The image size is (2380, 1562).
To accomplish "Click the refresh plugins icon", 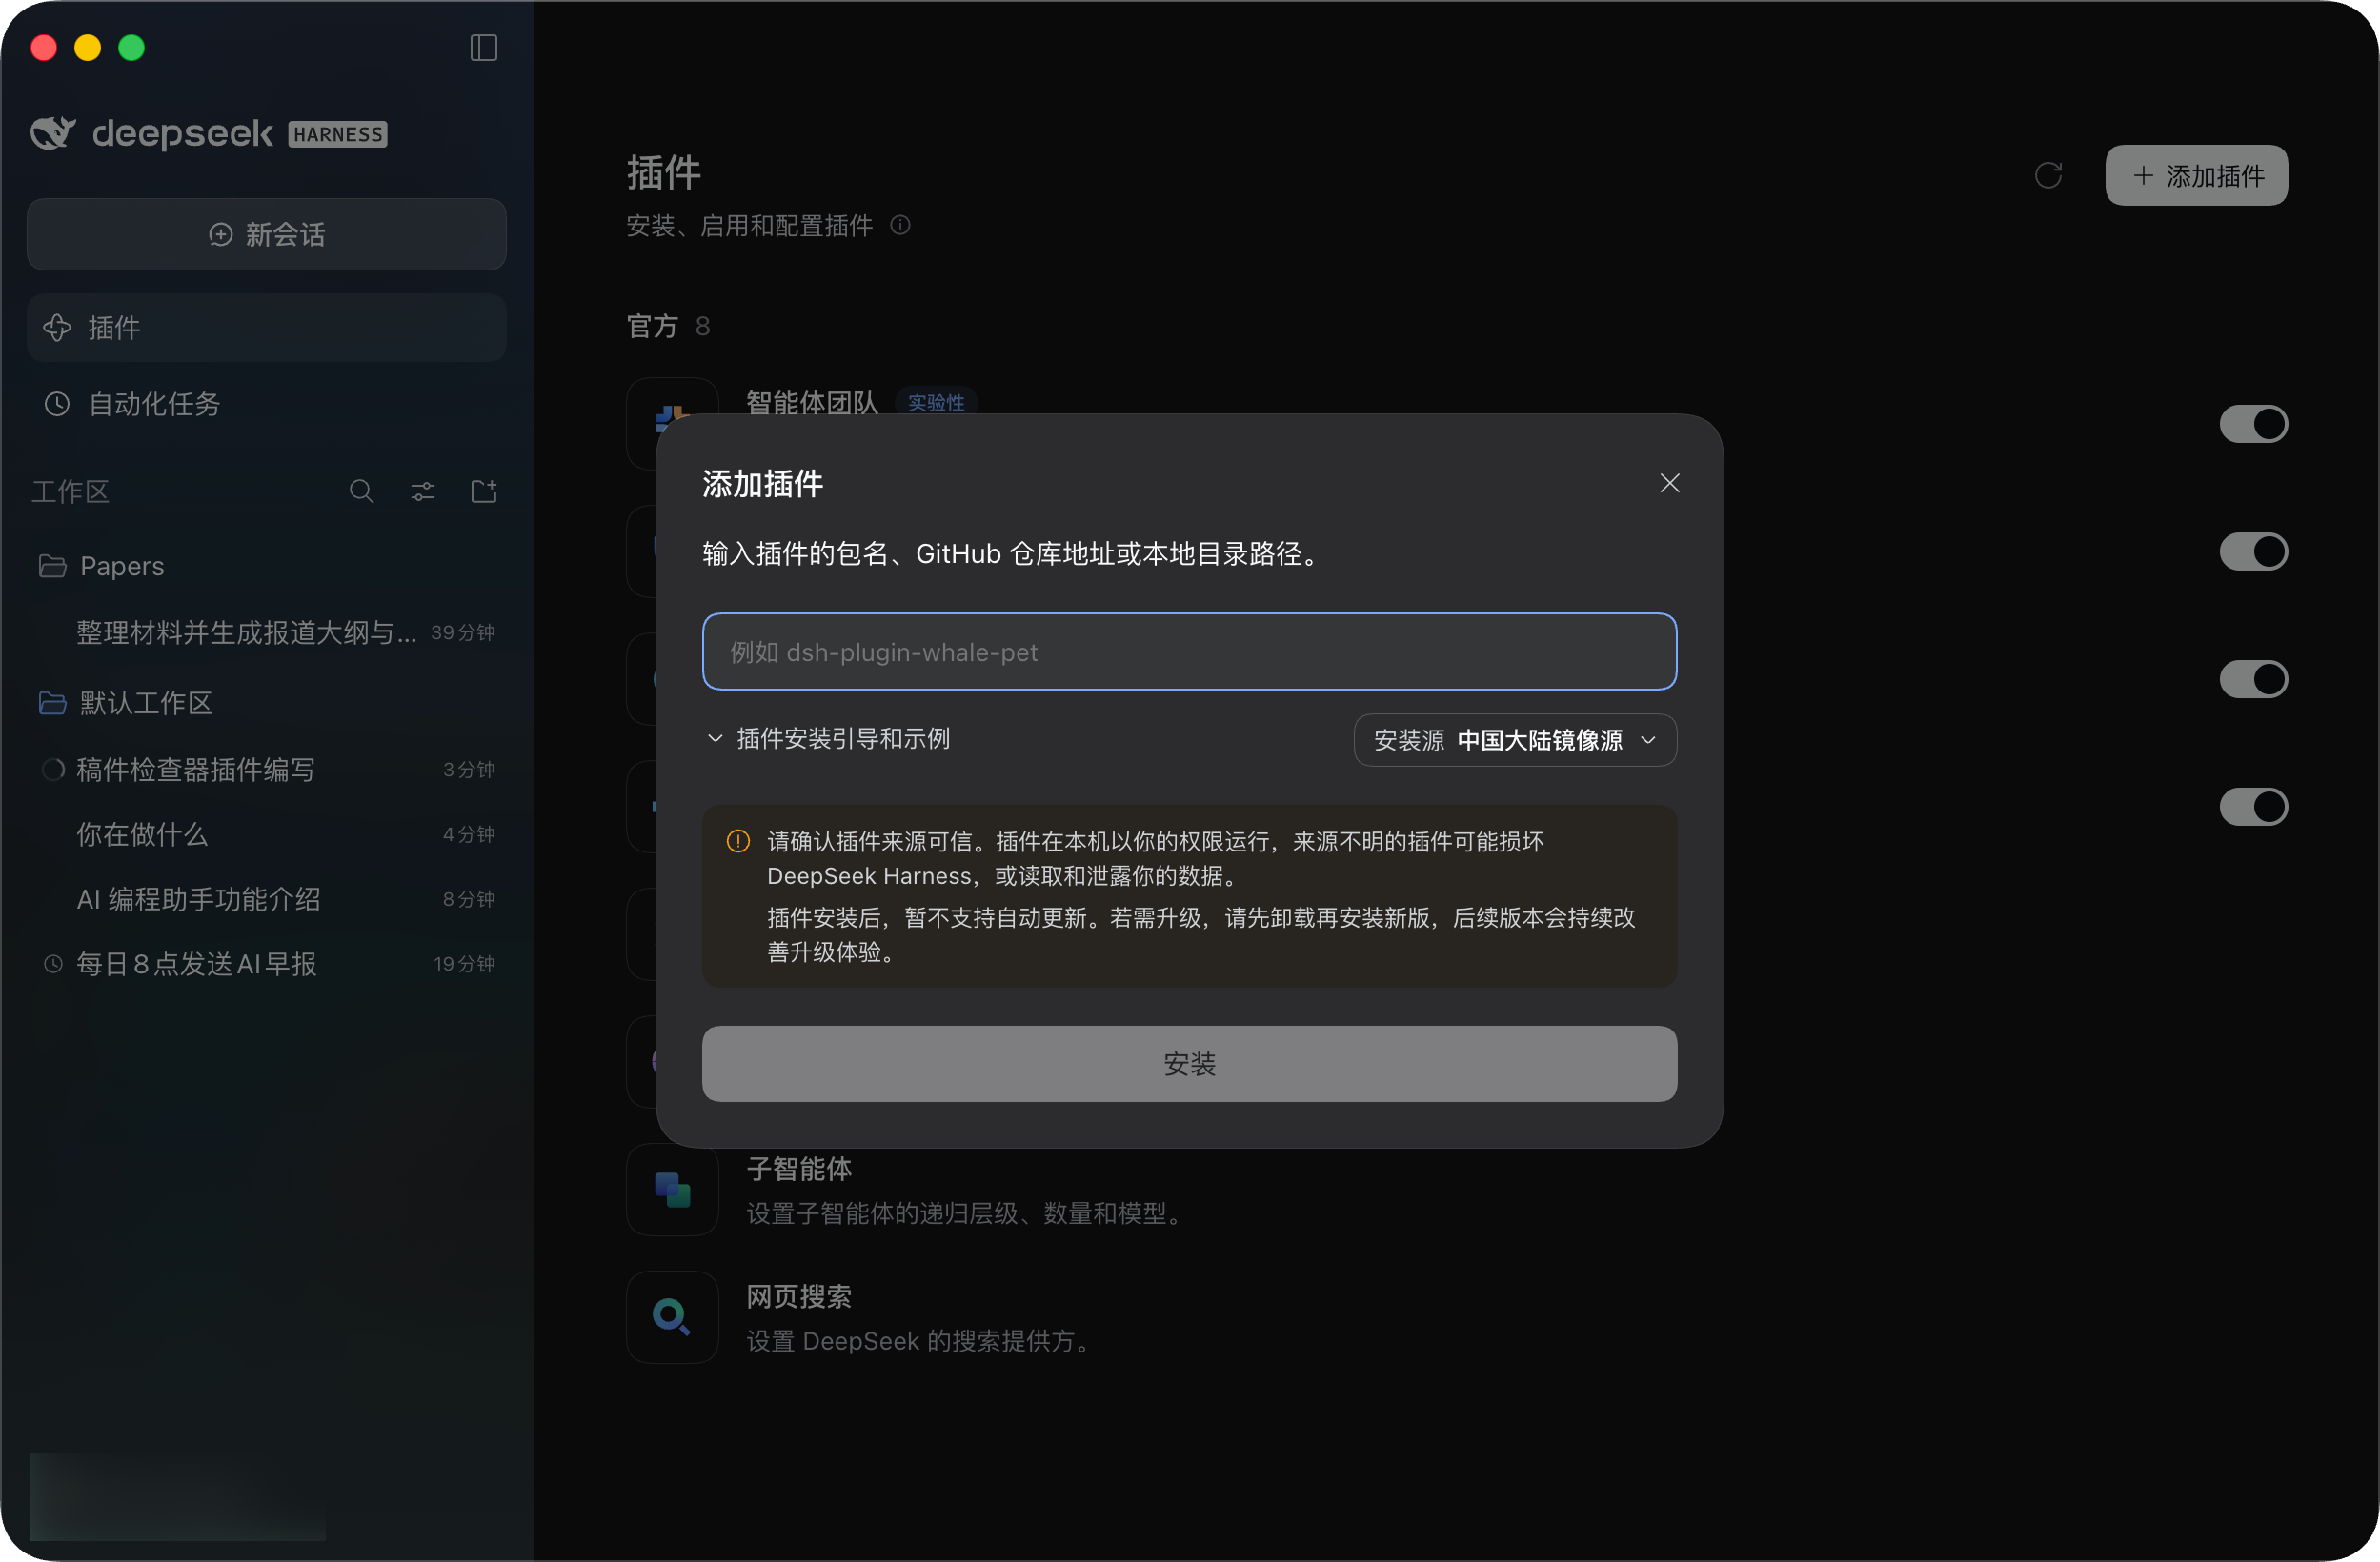I will pos(2048,176).
